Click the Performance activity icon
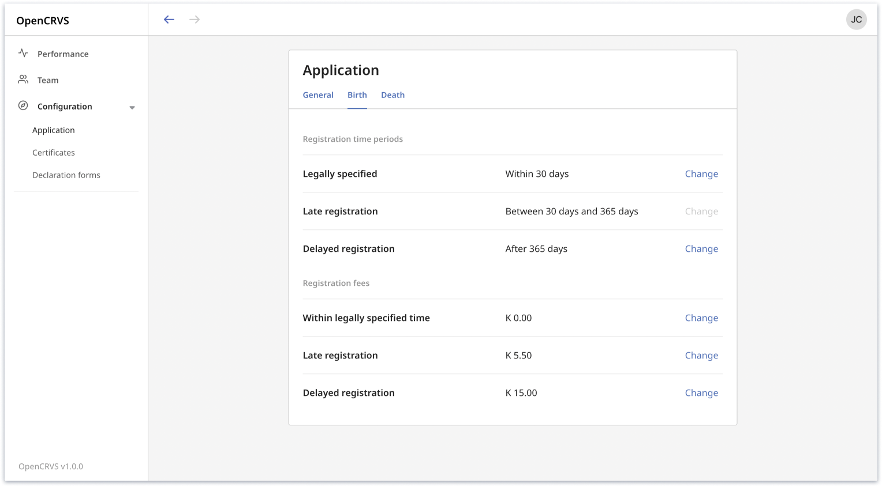The image size is (882, 487). (x=23, y=53)
